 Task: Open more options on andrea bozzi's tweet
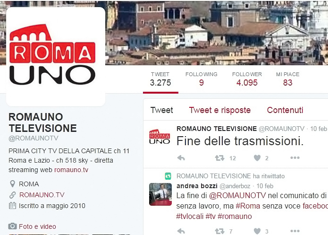[295, 231]
